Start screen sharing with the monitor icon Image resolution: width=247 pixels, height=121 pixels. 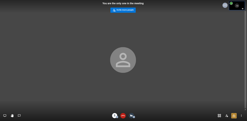point(5,116)
